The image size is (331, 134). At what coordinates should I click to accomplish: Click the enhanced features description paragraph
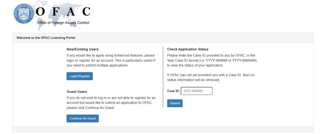tap(111, 60)
